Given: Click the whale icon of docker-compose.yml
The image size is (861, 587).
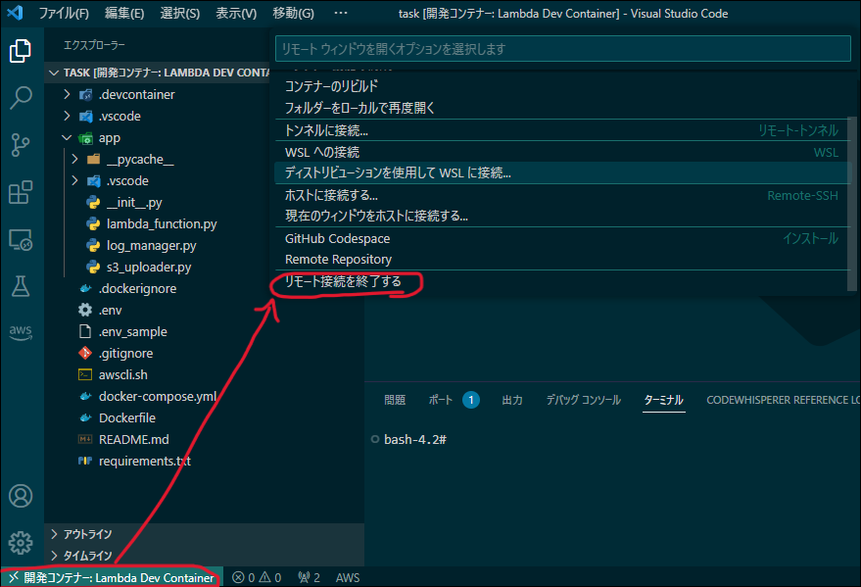Looking at the screenshot, I should tap(85, 397).
